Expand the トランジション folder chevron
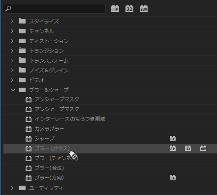 point(12,50)
